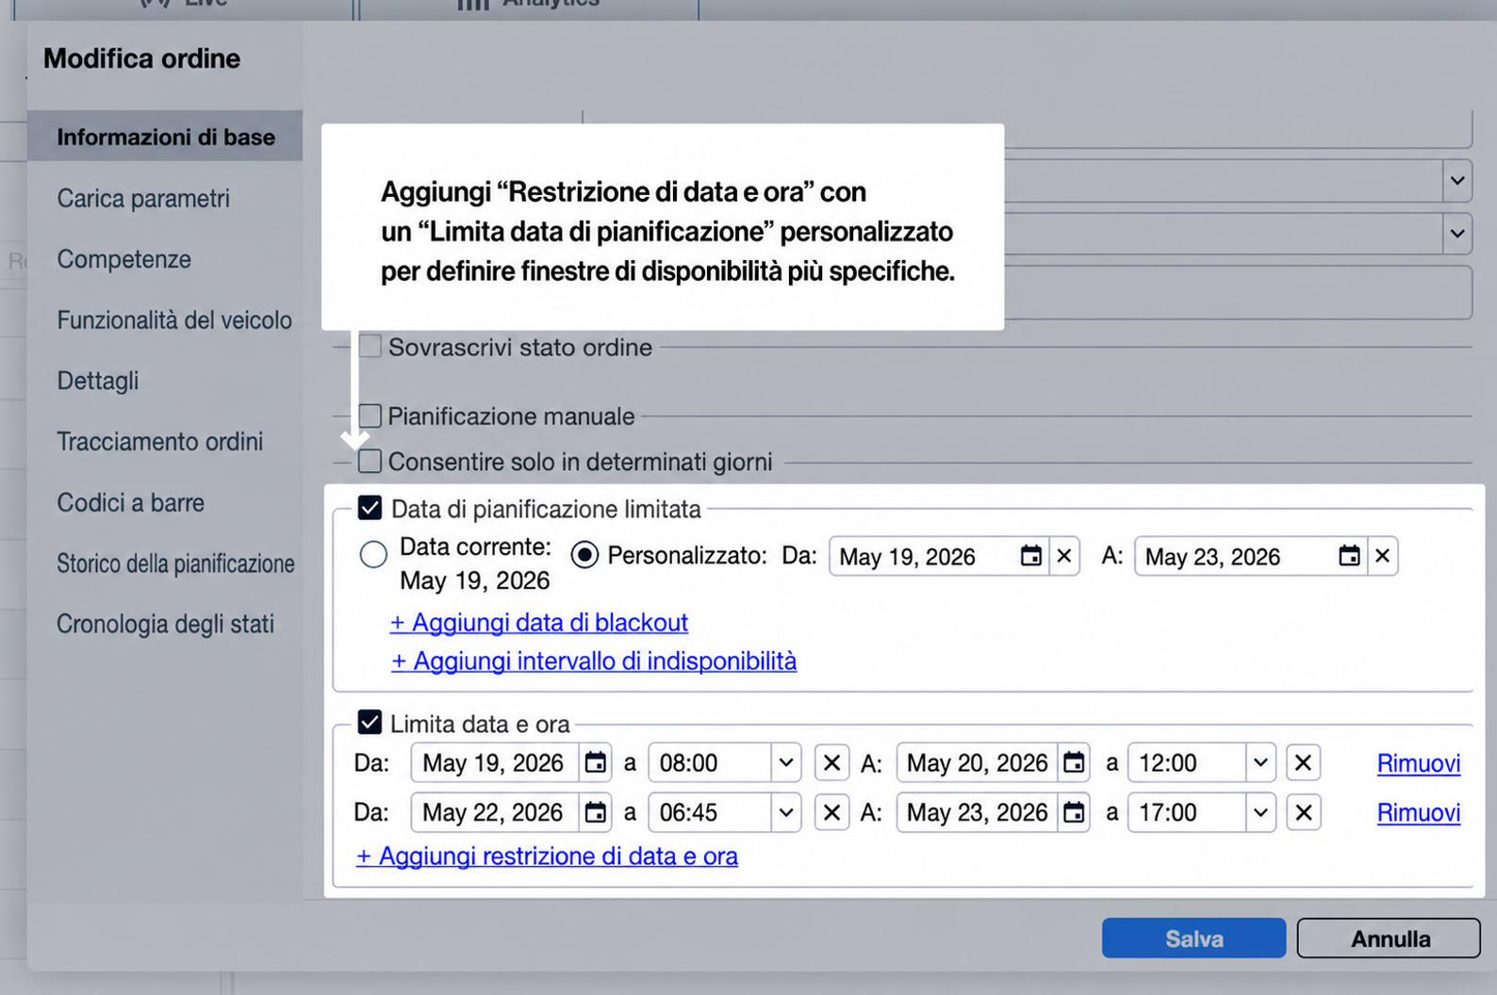Viewport: 1497px width, 995px height.
Task: Check Pianificazione manuale option
Action: coord(370,416)
